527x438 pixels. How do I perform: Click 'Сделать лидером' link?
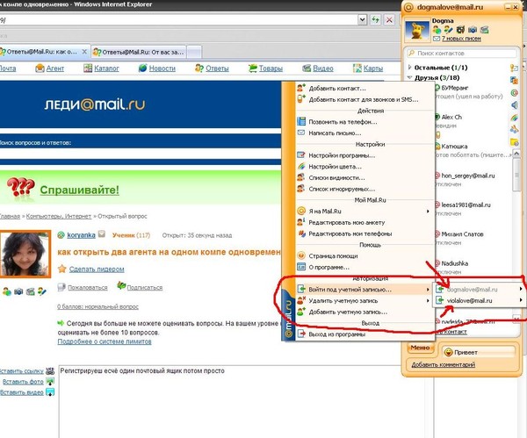pyautogui.click(x=97, y=269)
